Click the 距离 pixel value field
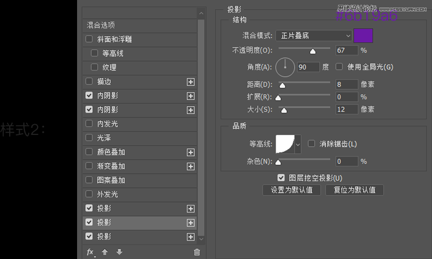Image resolution: width=432 pixels, height=259 pixels. (x=346, y=85)
